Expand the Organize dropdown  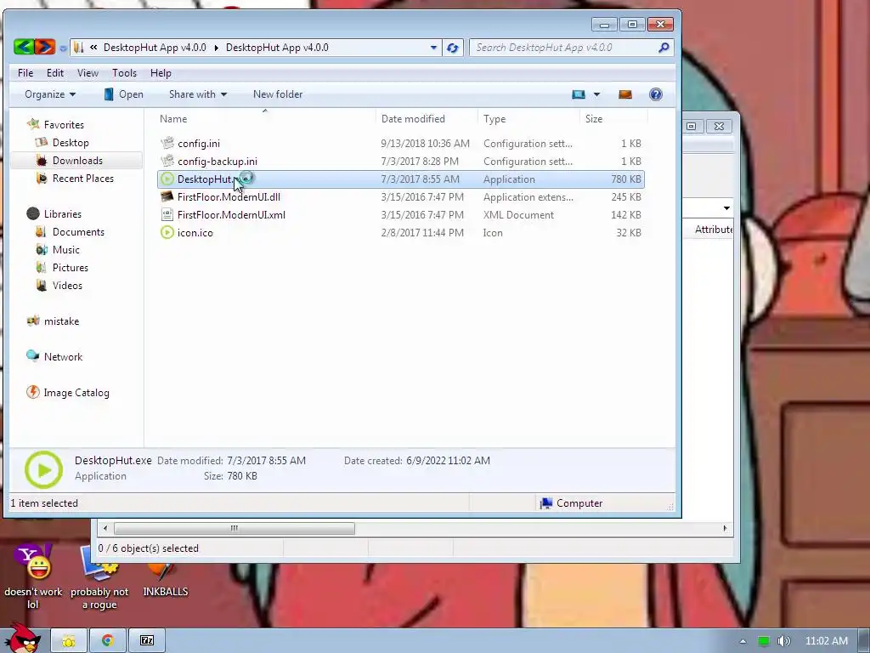pyautogui.click(x=50, y=94)
